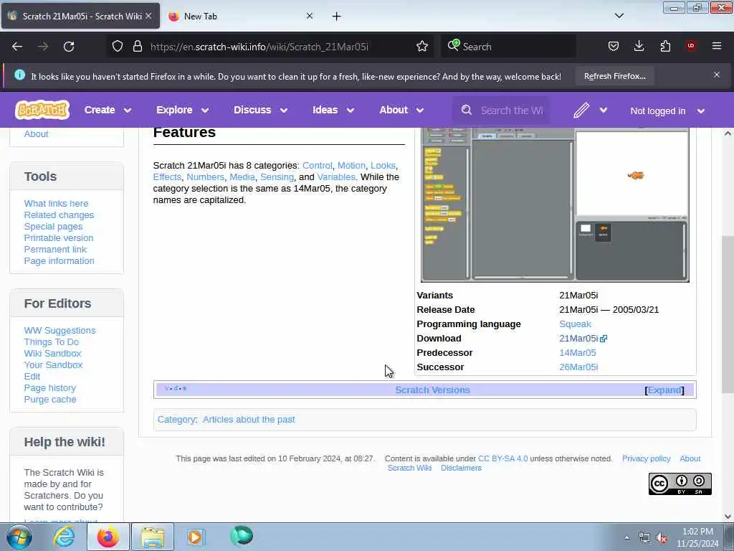Click the wiki search magnifier icon

466,110
